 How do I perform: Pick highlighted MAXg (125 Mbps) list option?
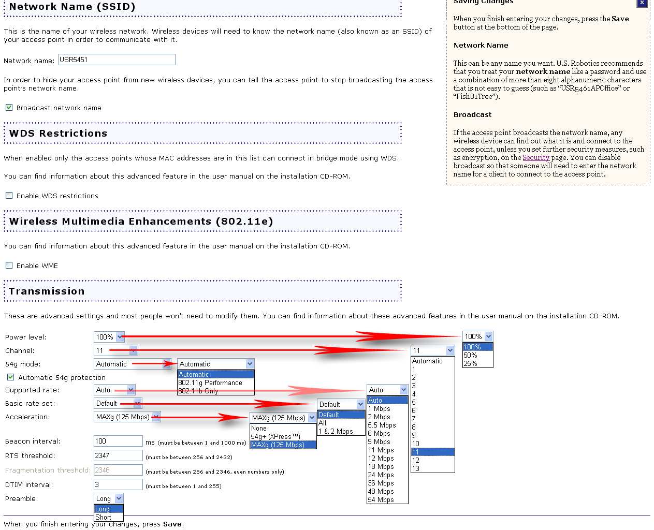(283, 445)
